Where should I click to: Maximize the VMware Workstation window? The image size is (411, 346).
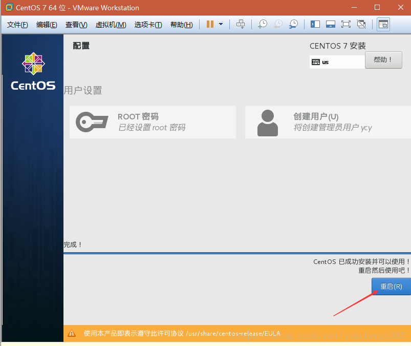tap(377, 7)
